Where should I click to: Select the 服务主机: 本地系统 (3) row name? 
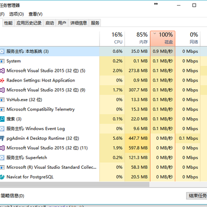(28, 51)
